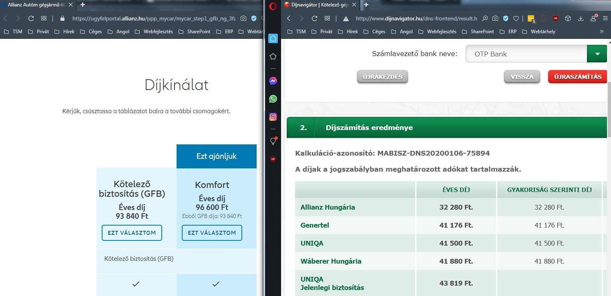
Task: Click the zoom magnifier icon in address bar
Action: tap(485, 18)
